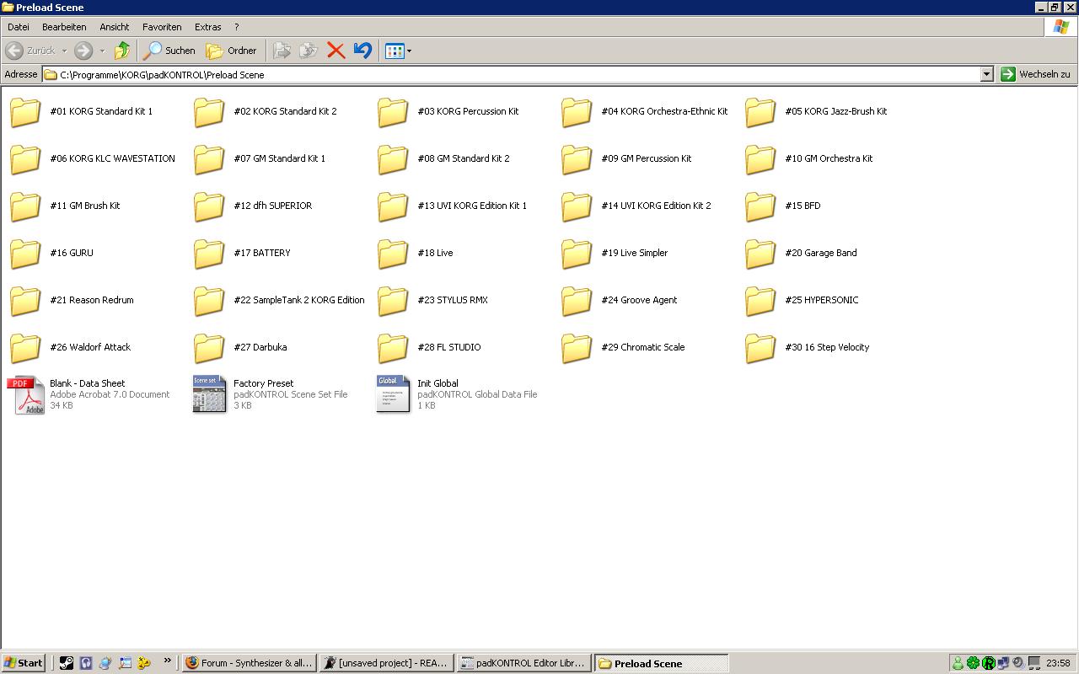Switch to padKONTROL Editor Librarian taskbar button
The image size is (1079, 674).
[x=523, y=663]
